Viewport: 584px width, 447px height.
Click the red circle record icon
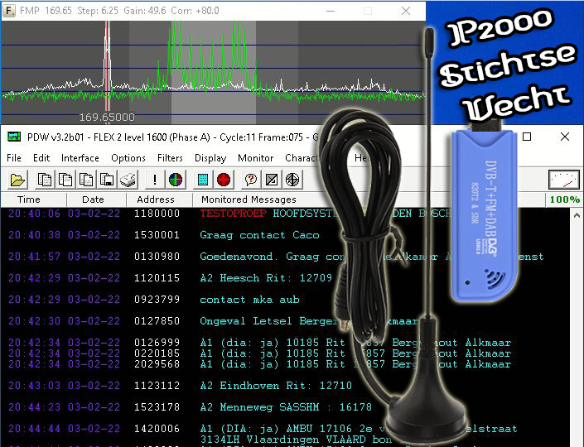point(224,180)
